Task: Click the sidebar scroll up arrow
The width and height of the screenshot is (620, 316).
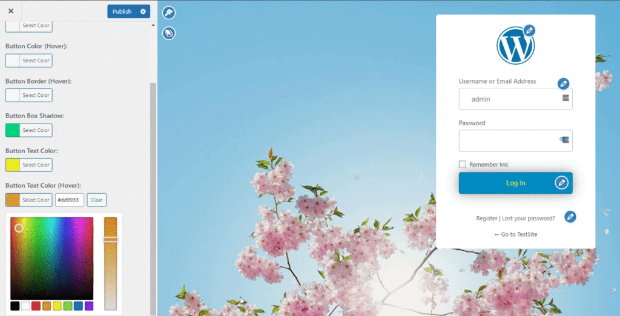Action: pos(153,25)
